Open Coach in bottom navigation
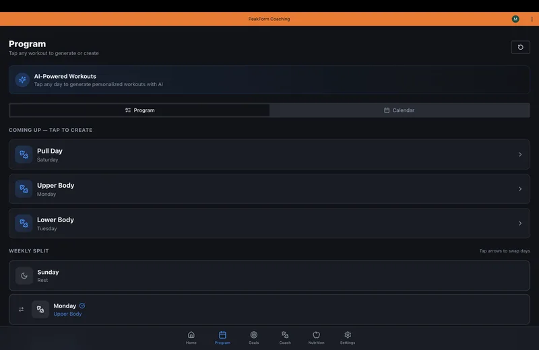Viewport: 539px width, 350px height. pyautogui.click(x=285, y=338)
